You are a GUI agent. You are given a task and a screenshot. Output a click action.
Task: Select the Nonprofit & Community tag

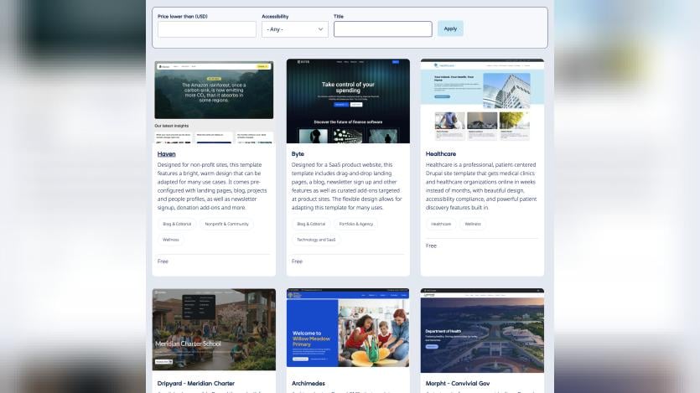pyautogui.click(x=227, y=224)
